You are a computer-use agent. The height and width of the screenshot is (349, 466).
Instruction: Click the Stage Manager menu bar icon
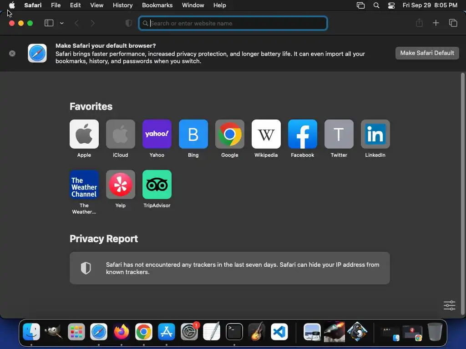(x=360, y=5)
